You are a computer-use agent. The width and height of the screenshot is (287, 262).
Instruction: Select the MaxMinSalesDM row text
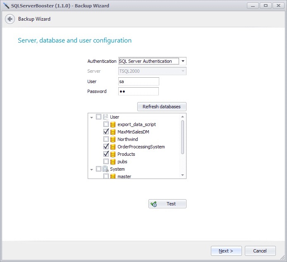tap(133, 132)
